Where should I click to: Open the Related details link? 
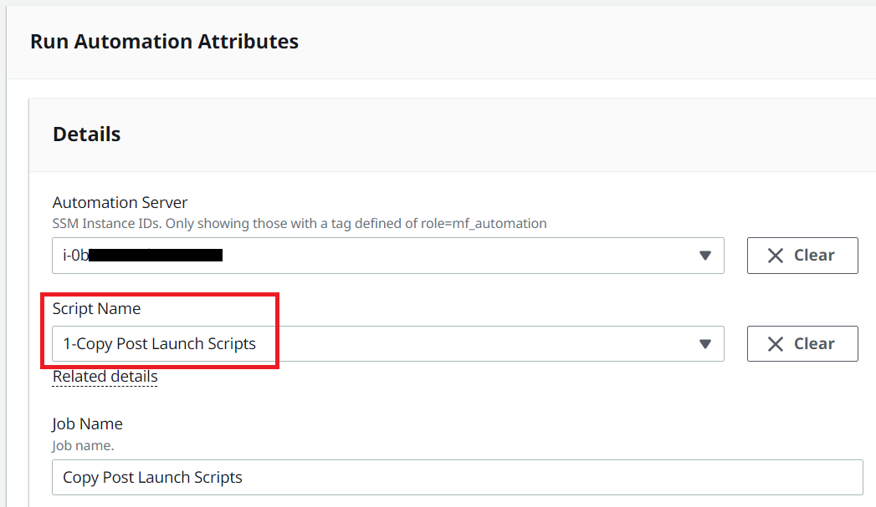[105, 377]
